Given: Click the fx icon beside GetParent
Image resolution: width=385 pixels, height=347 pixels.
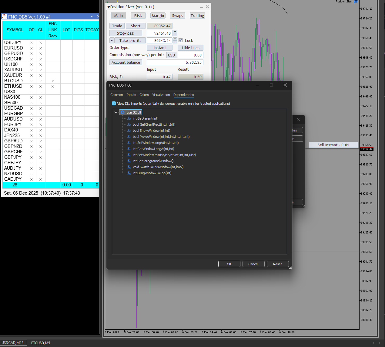Looking at the screenshot, I should tap(129, 118).
